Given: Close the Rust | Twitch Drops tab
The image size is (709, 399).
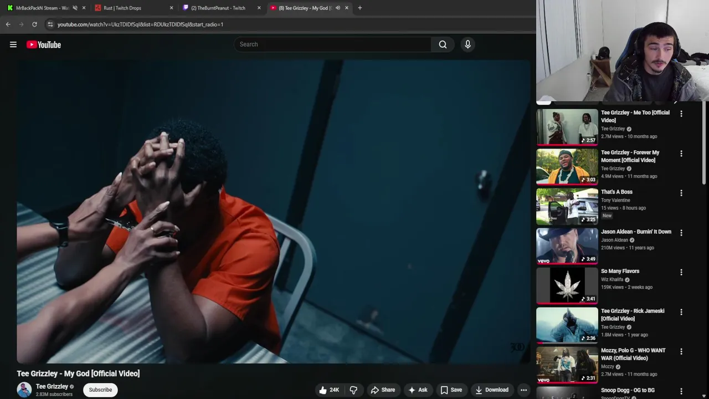Looking at the screenshot, I should [171, 8].
